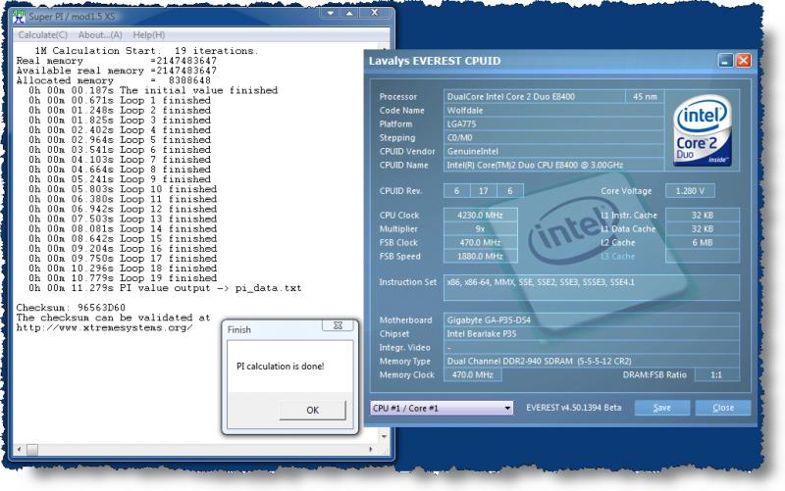
Task: Click the Super PI maximize arrow button
Action: [349, 14]
